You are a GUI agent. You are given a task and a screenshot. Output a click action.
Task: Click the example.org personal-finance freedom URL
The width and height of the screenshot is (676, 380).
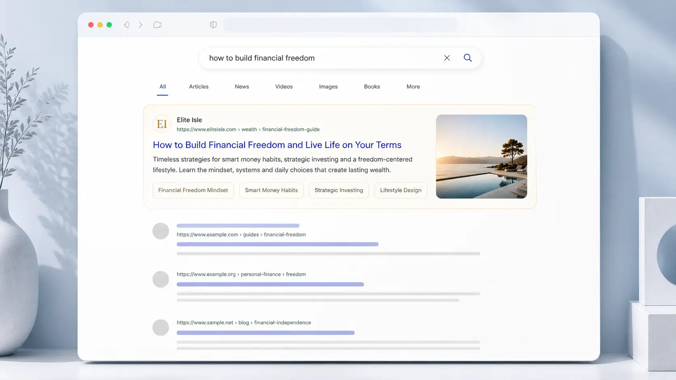click(241, 274)
